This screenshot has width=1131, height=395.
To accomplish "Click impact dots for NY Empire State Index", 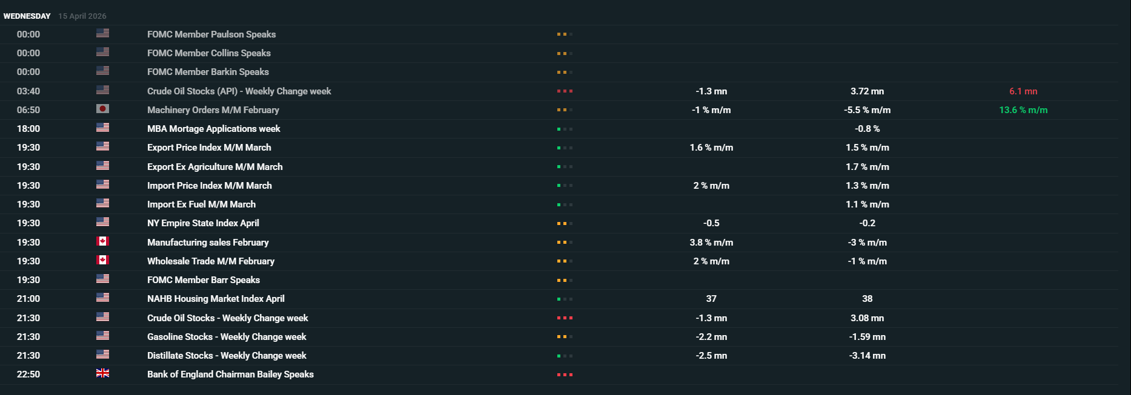I will click(565, 224).
